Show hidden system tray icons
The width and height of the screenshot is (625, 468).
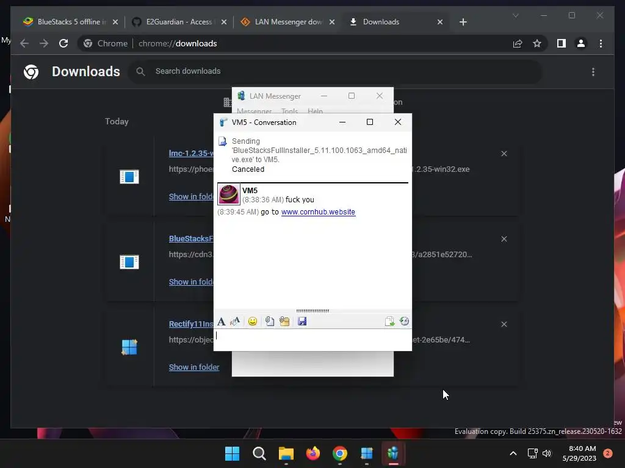(513, 453)
